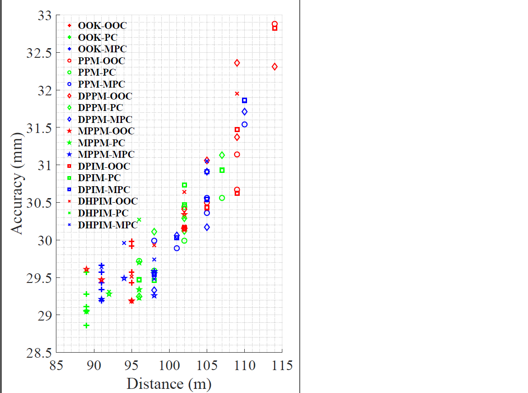Select the blue star MPPM-MPC legend marker
Screen dimensions: 528x393
pos(70,155)
